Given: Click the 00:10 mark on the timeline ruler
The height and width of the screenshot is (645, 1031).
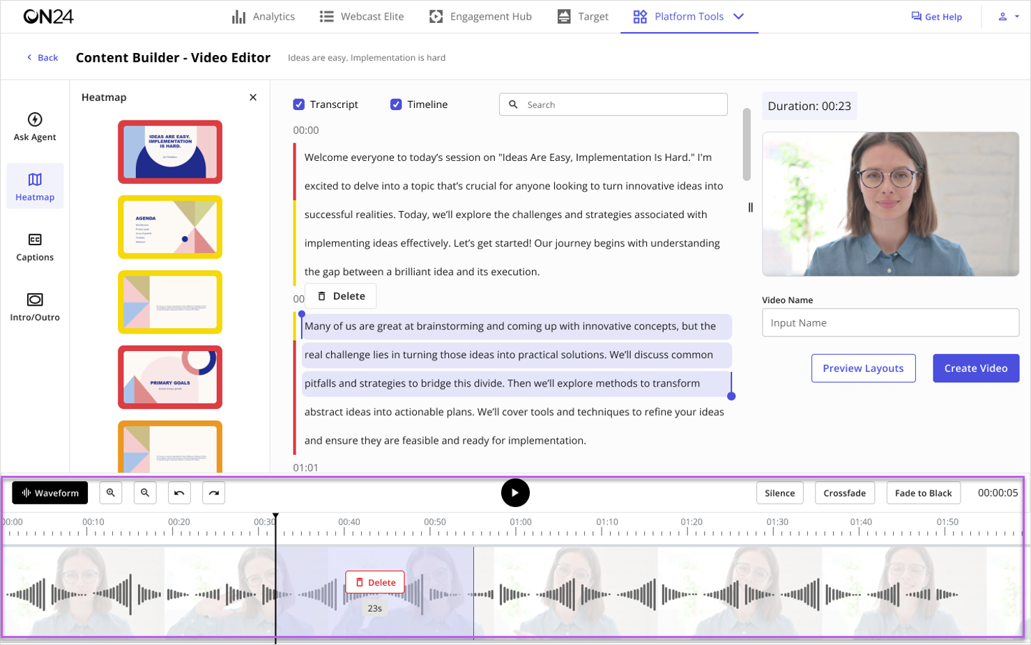Looking at the screenshot, I should 93,522.
